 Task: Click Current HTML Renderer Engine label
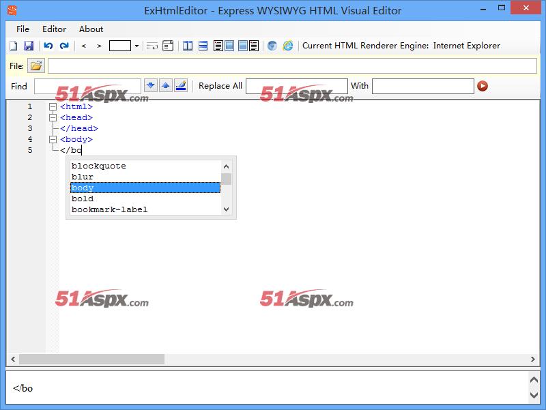(365, 46)
